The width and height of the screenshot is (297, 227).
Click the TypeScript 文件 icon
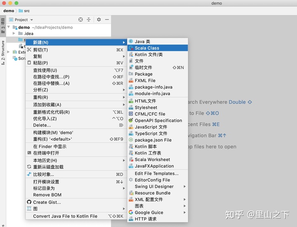pos(131,133)
